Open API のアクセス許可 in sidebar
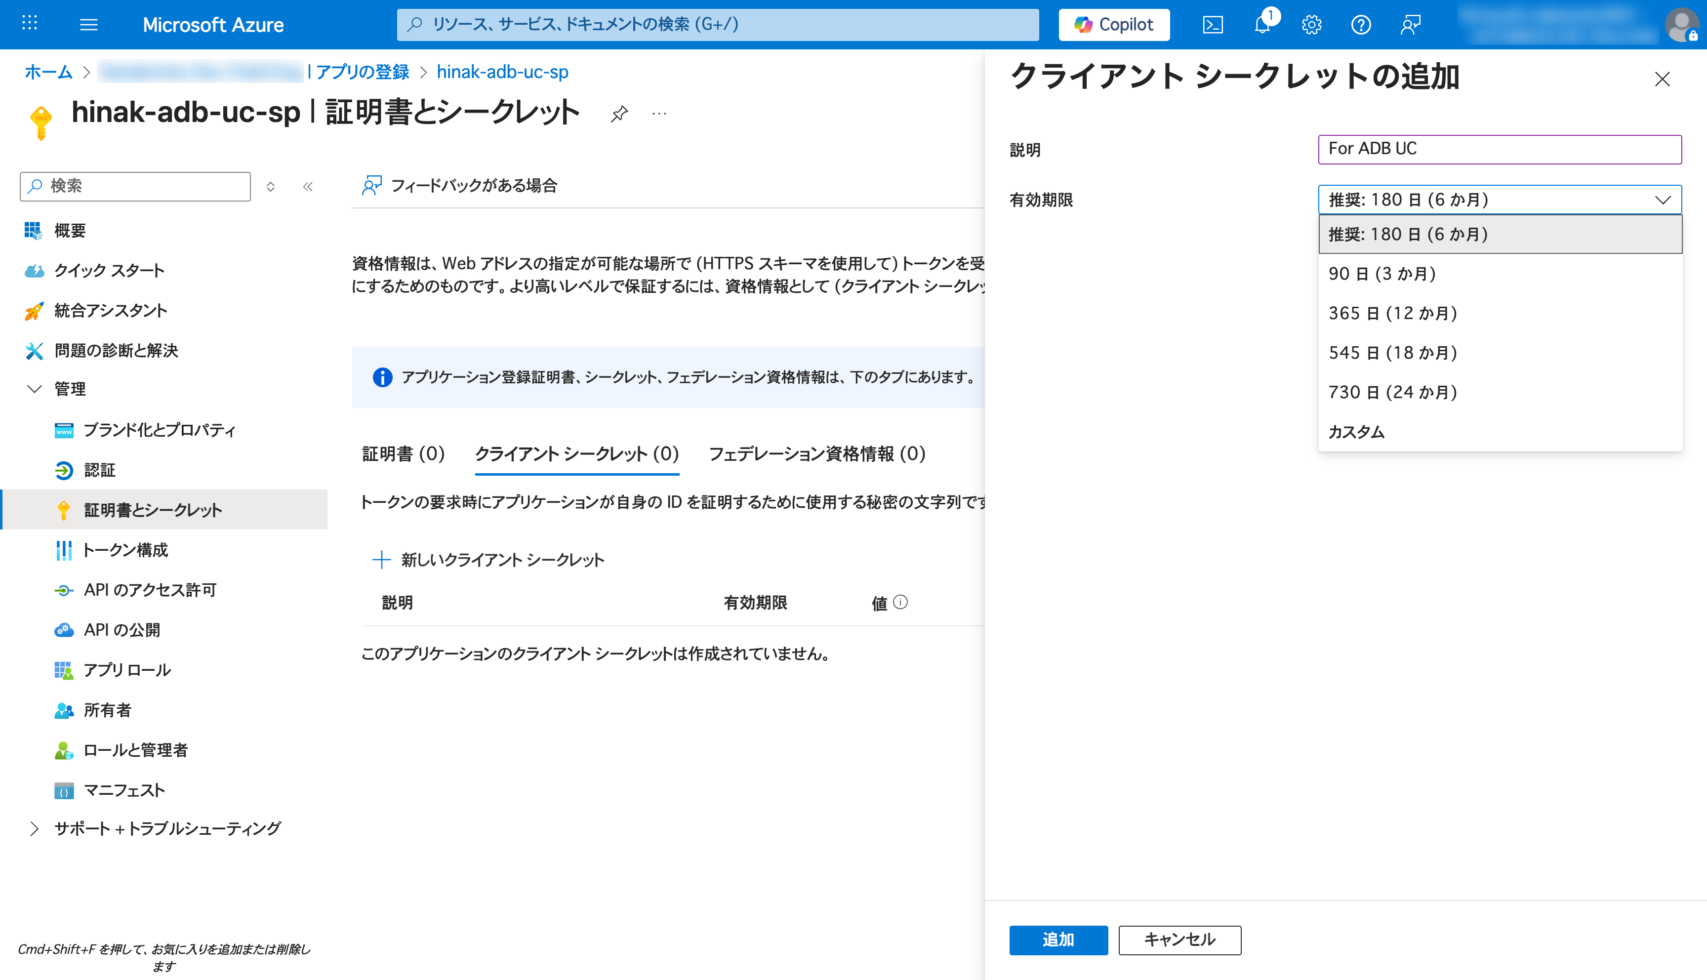Viewport: 1707px width, 980px height. tap(149, 590)
